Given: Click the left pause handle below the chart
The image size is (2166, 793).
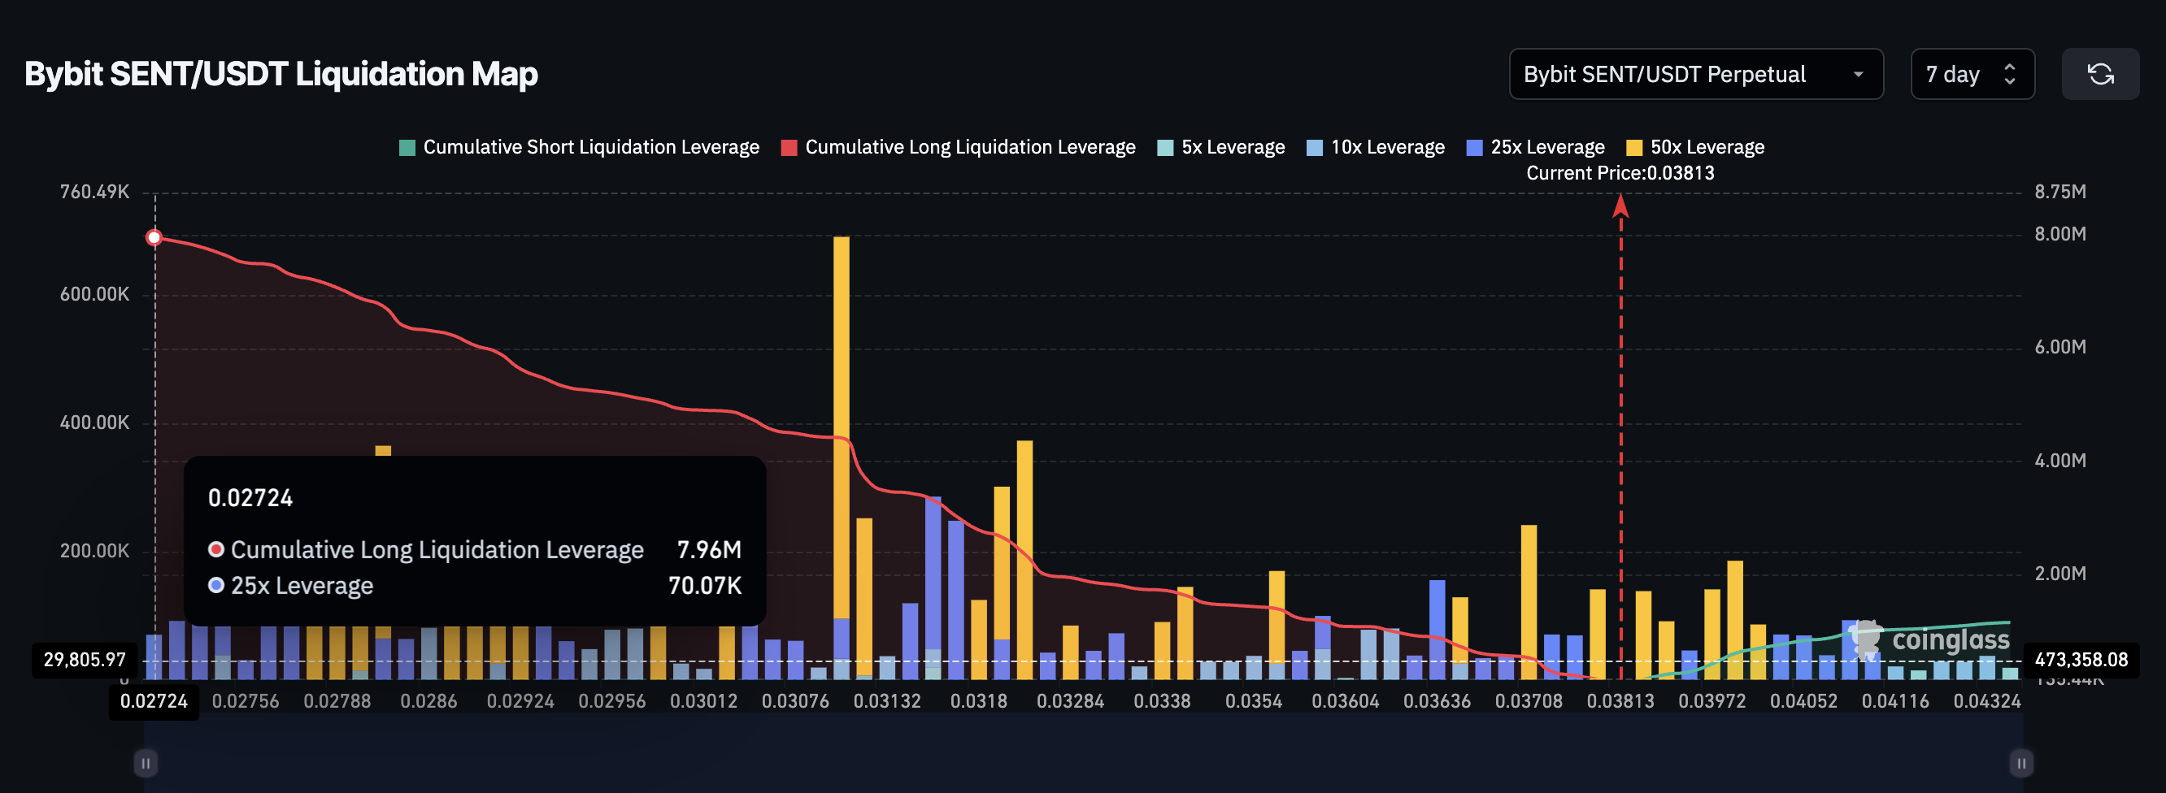Looking at the screenshot, I should [145, 763].
